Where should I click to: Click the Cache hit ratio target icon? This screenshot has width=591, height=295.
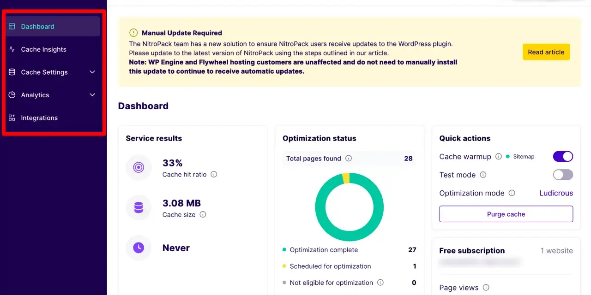(139, 168)
